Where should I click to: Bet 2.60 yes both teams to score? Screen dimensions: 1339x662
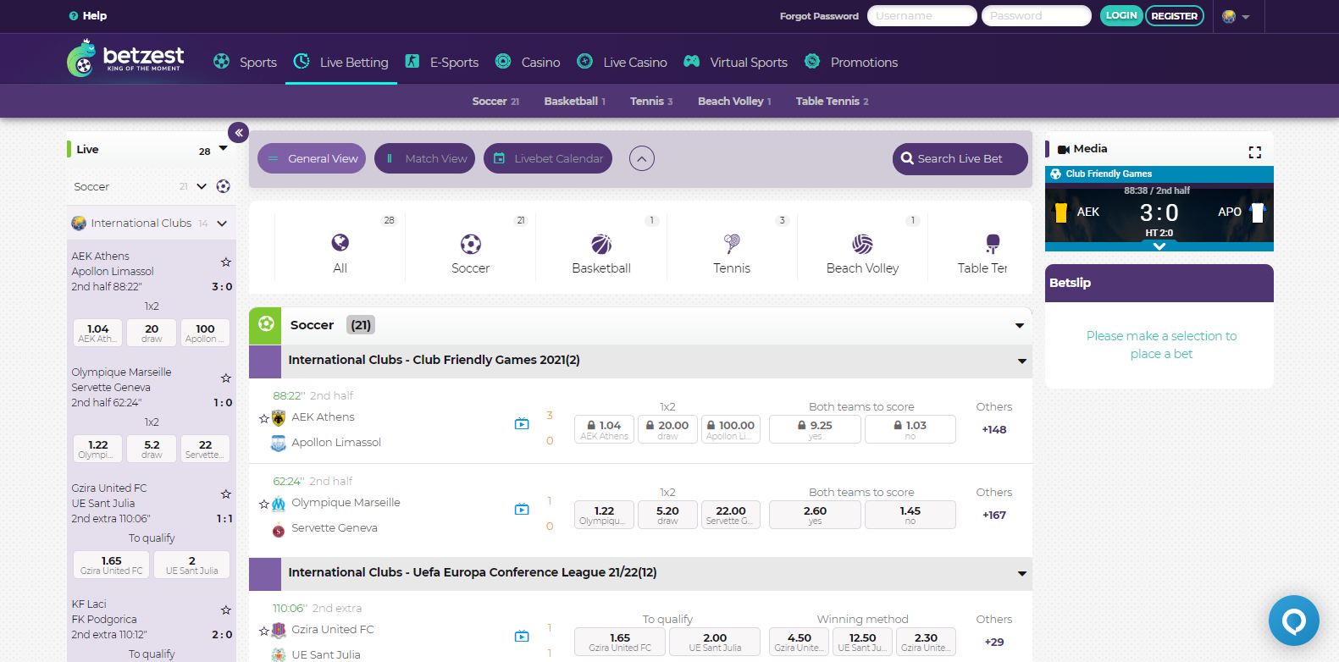coord(815,515)
